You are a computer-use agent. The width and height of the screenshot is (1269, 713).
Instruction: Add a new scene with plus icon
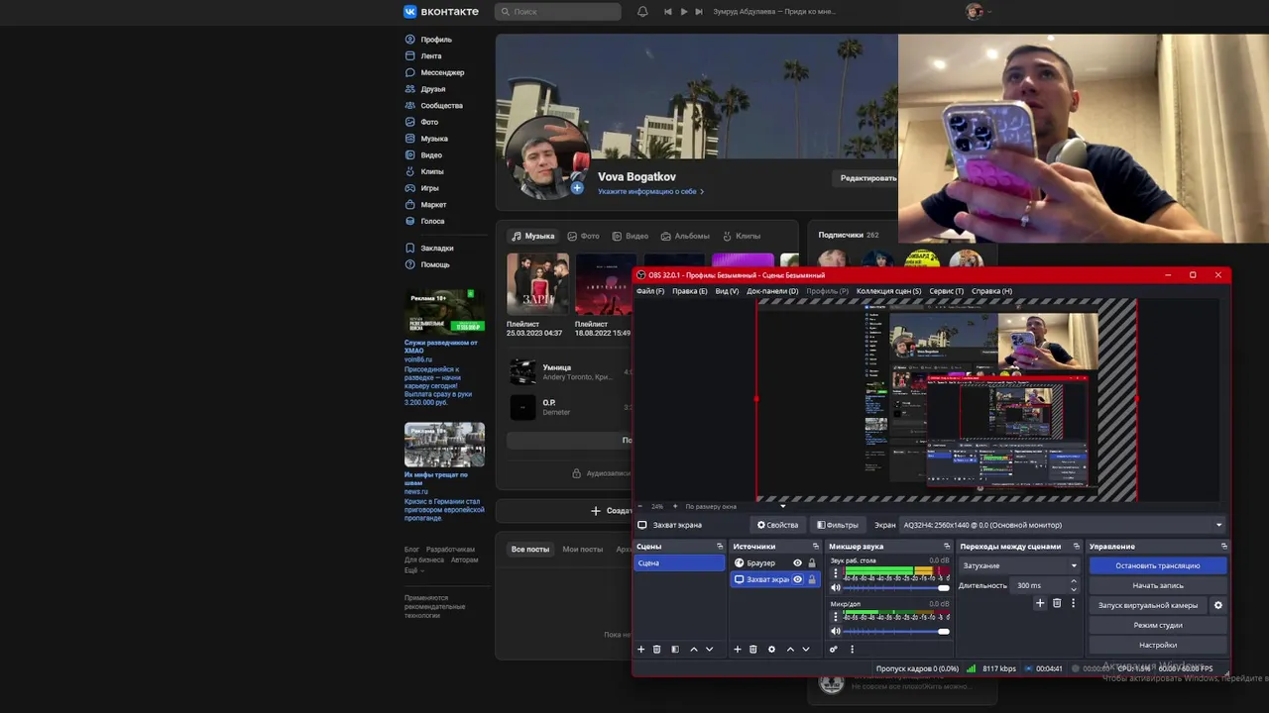pos(640,650)
